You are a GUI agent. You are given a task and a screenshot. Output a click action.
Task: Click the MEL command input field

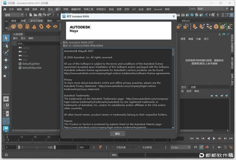point(132,155)
